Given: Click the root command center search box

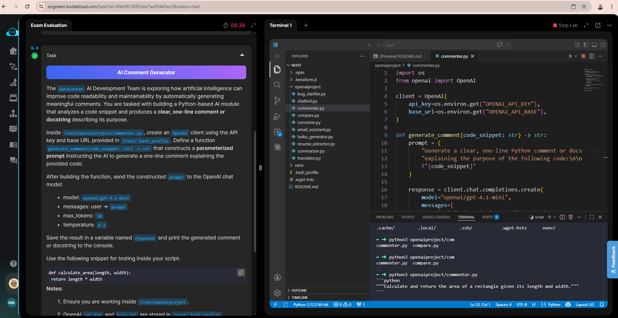Looking at the screenshot, I should 439,45.
